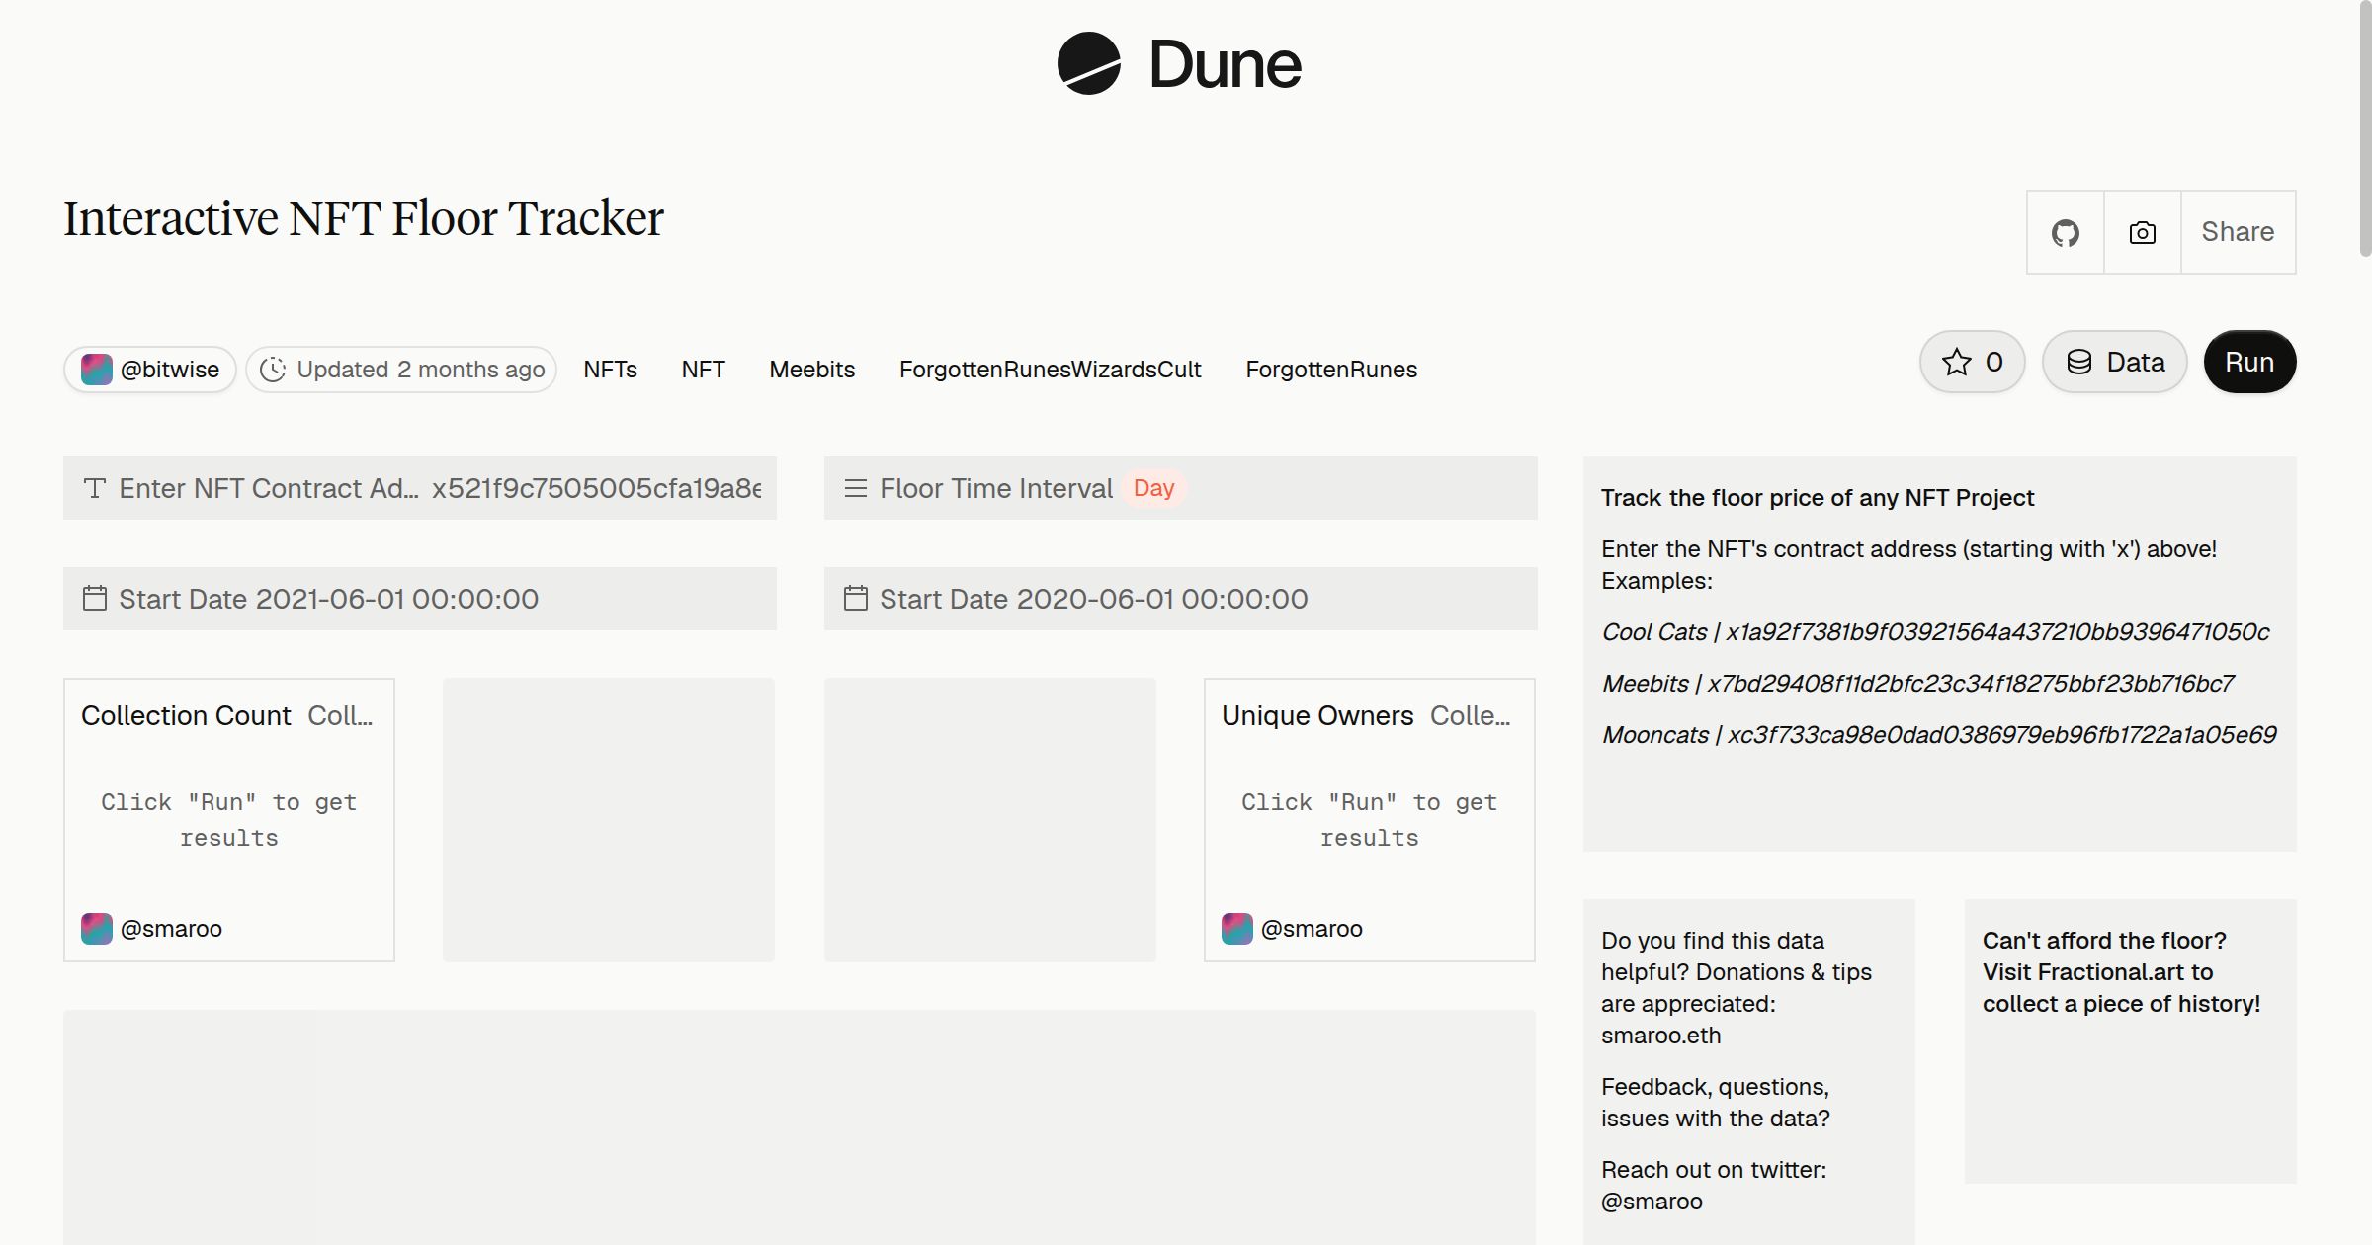Viewport: 2372px width, 1245px height.
Task: Click calendar icon beside 2021-06-01 date
Action: coord(95,598)
